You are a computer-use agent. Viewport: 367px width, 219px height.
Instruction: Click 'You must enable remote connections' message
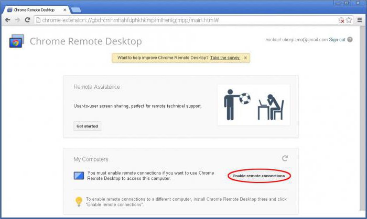(x=151, y=176)
